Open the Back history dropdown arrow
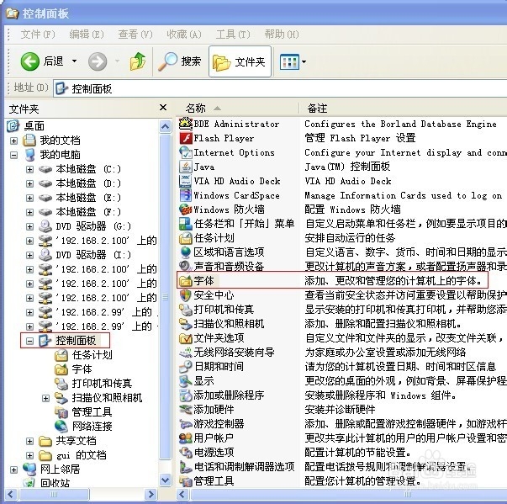Screen dimensions: 507x504 [74, 61]
